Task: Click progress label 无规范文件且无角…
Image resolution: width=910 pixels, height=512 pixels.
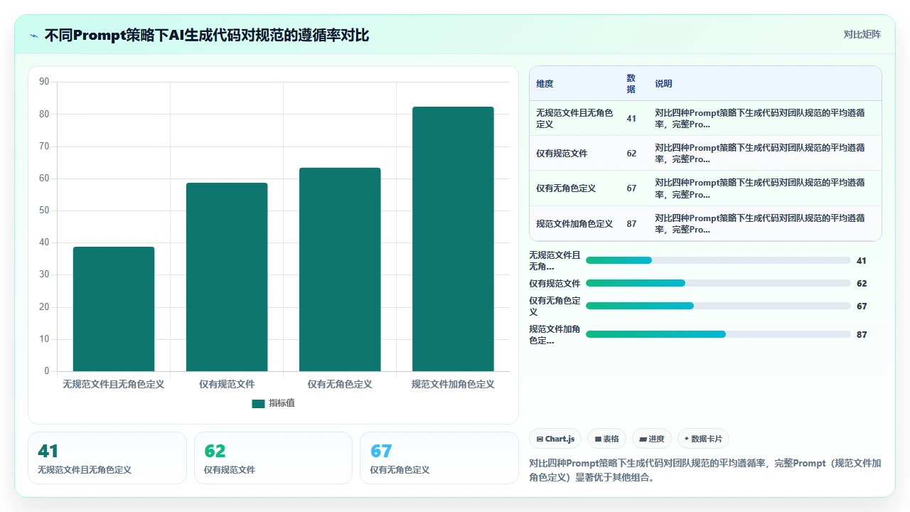Action: pos(555,261)
